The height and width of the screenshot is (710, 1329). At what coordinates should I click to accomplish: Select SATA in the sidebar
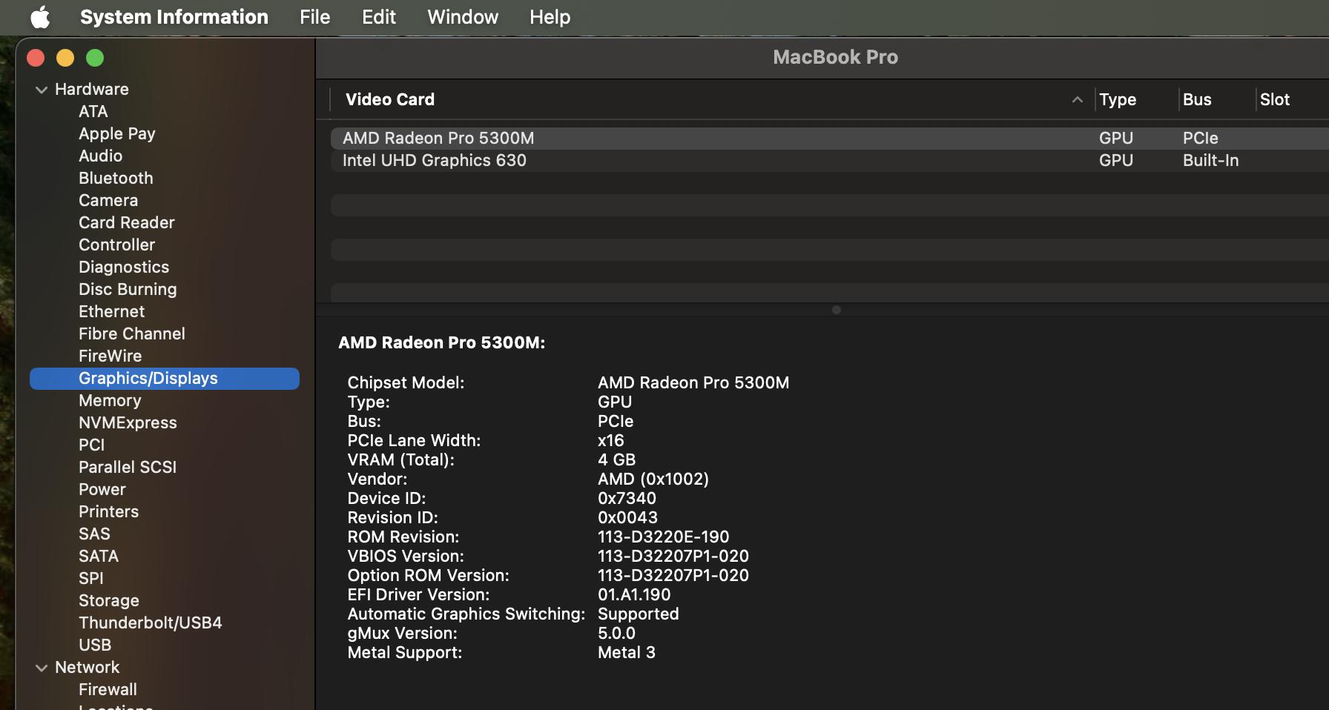[x=99, y=556]
